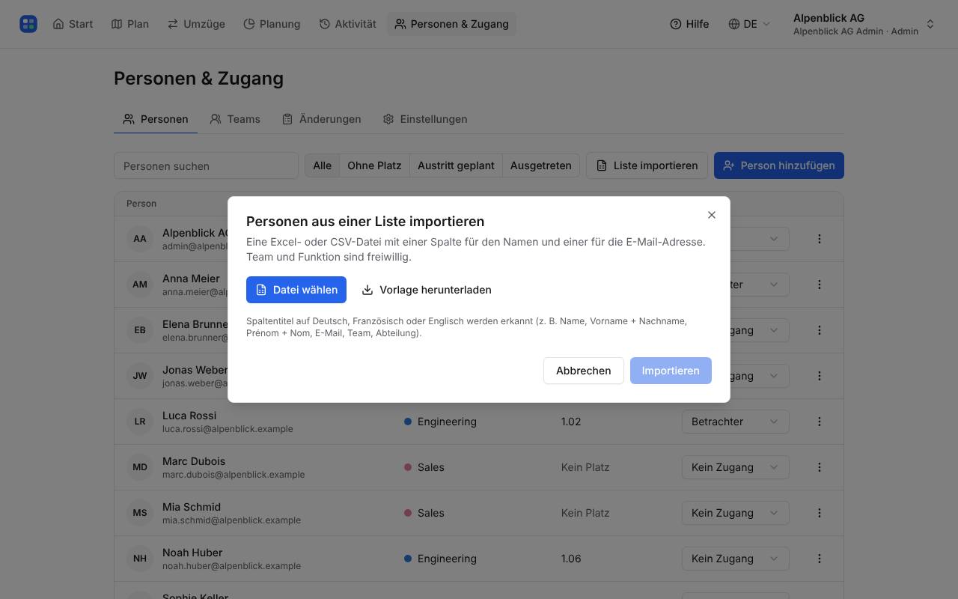Open the Hilfe help menu
Viewport: 958px width, 599px height.
tap(689, 24)
